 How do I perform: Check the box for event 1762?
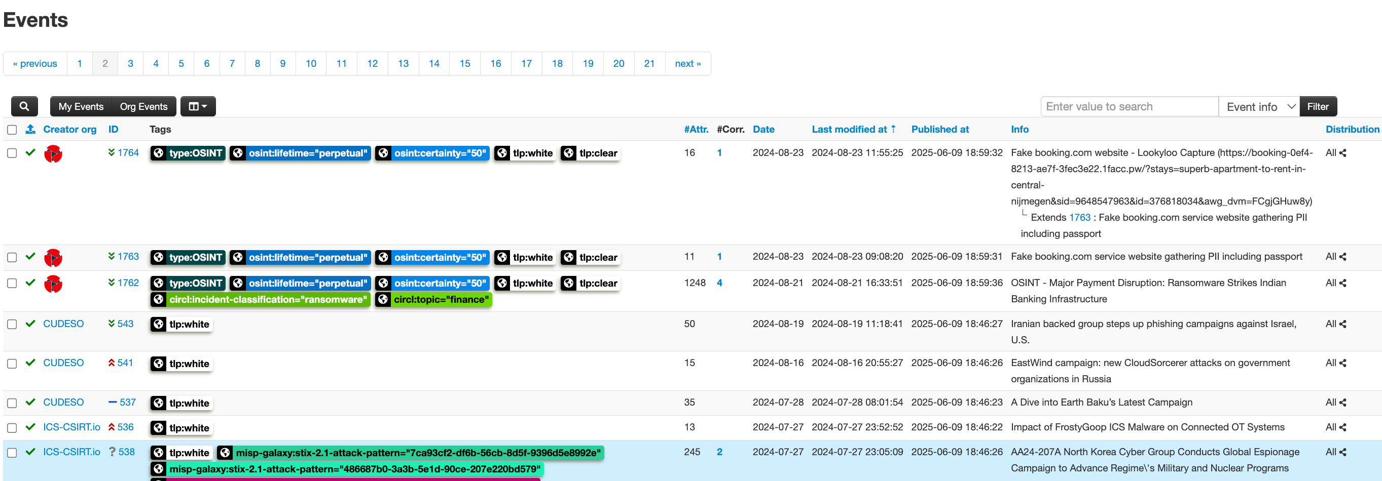[x=12, y=284]
